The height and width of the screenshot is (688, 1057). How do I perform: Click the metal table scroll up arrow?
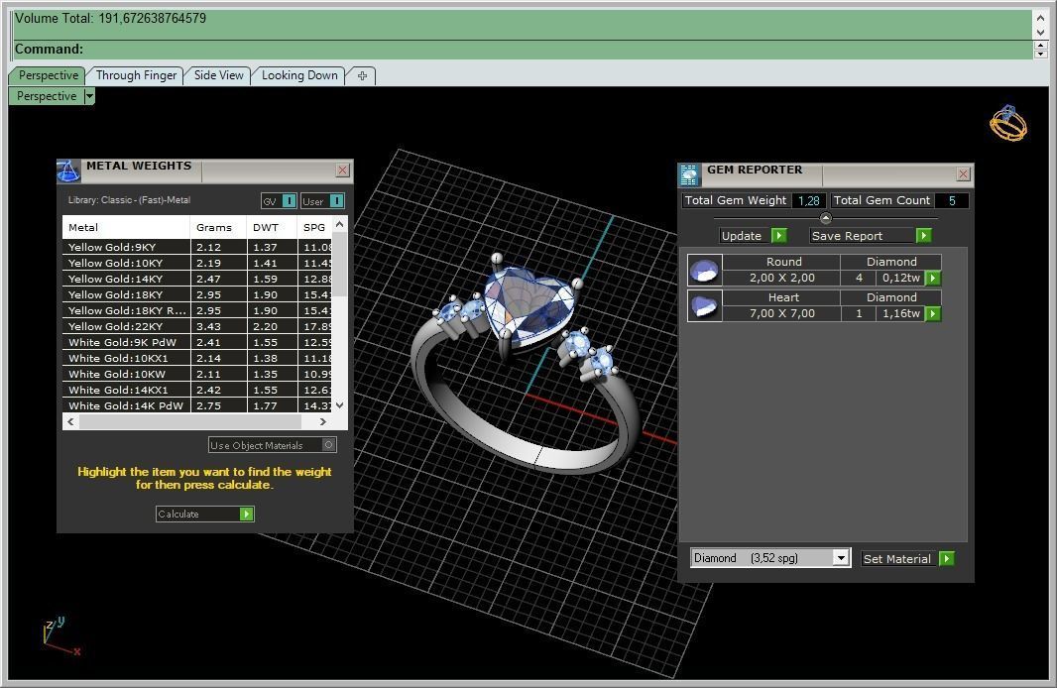(340, 224)
